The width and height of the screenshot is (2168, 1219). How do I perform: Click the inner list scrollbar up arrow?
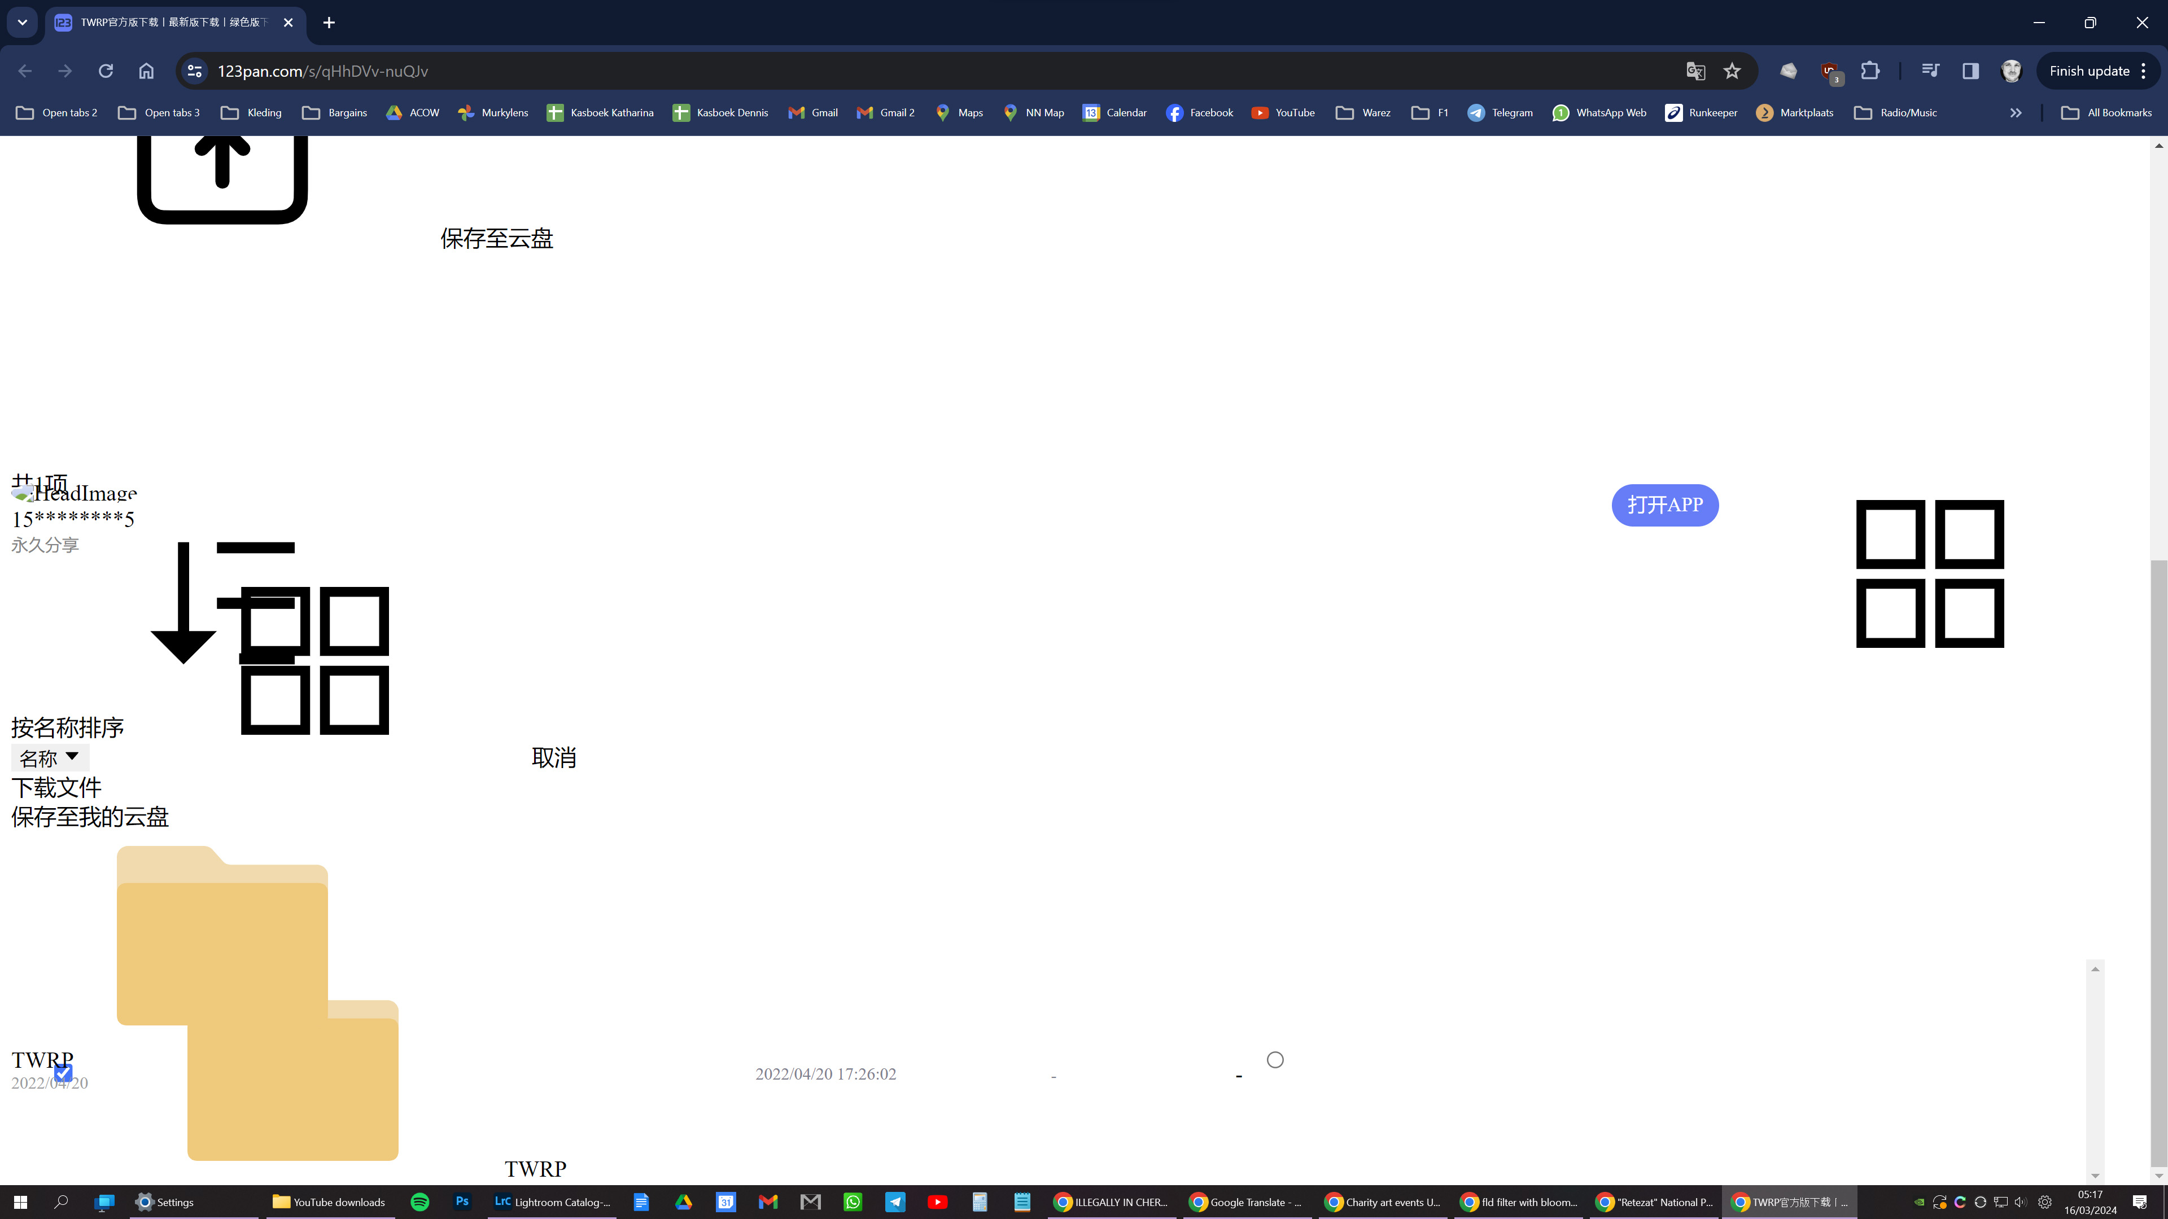click(2096, 969)
